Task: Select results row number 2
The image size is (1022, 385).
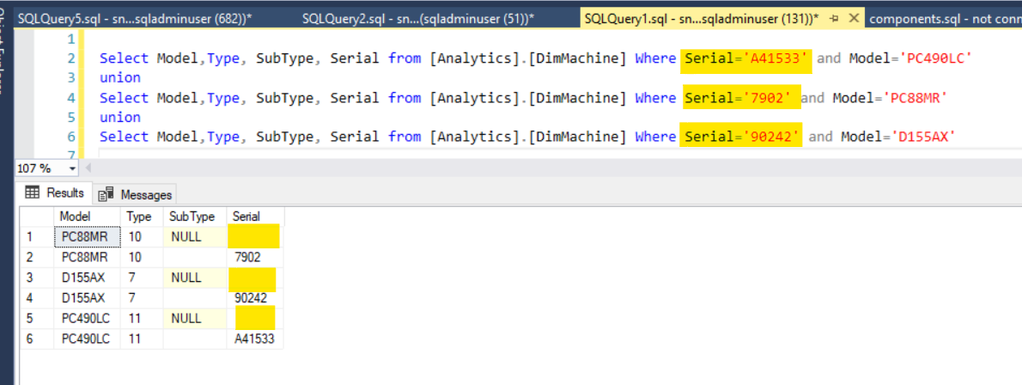Action: 36,257
